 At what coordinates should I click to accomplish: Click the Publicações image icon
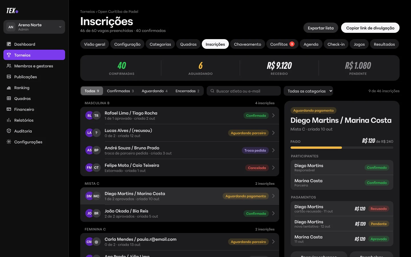tap(9, 77)
